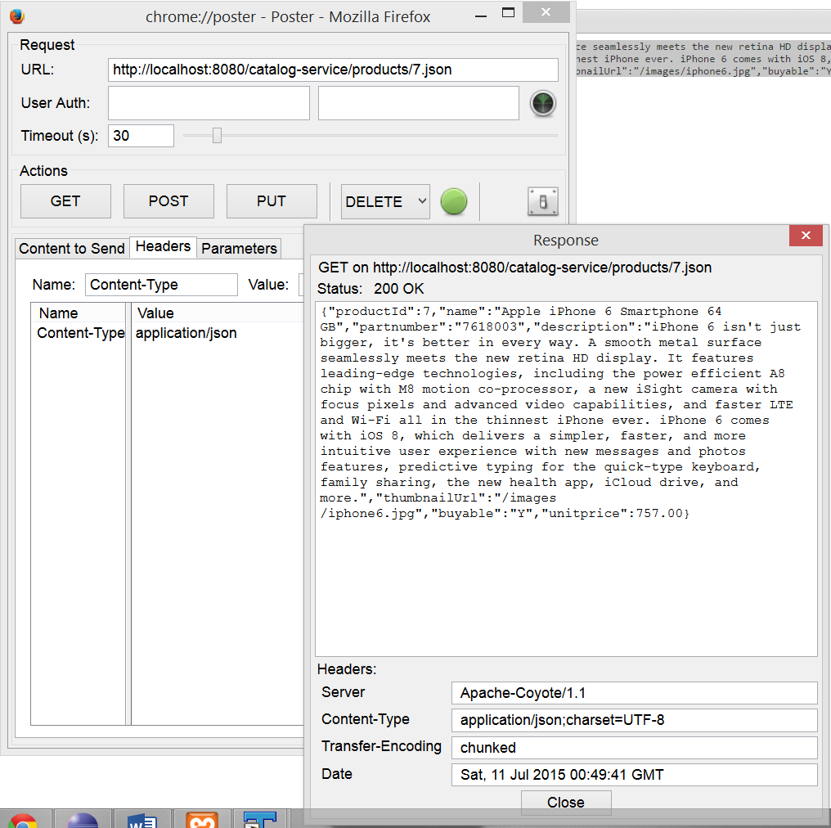
Task: Maximize the Poster Firefox window
Action: pos(508,13)
